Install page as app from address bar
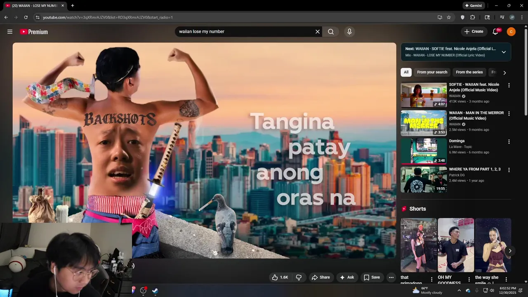The width and height of the screenshot is (528, 297). click(x=440, y=17)
